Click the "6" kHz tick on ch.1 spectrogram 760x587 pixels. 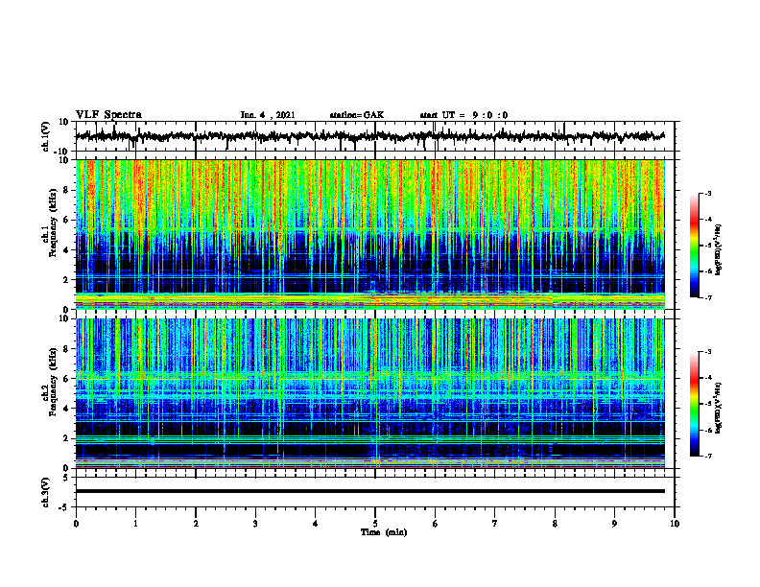pos(67,220)
